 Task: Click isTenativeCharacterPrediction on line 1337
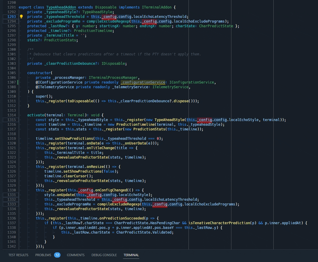[x=219, y=223]
